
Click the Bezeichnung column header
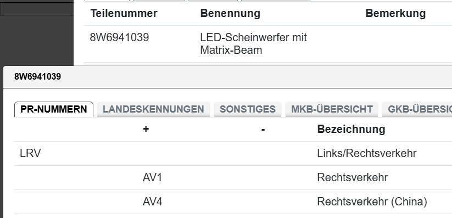[x=351, y=129]
